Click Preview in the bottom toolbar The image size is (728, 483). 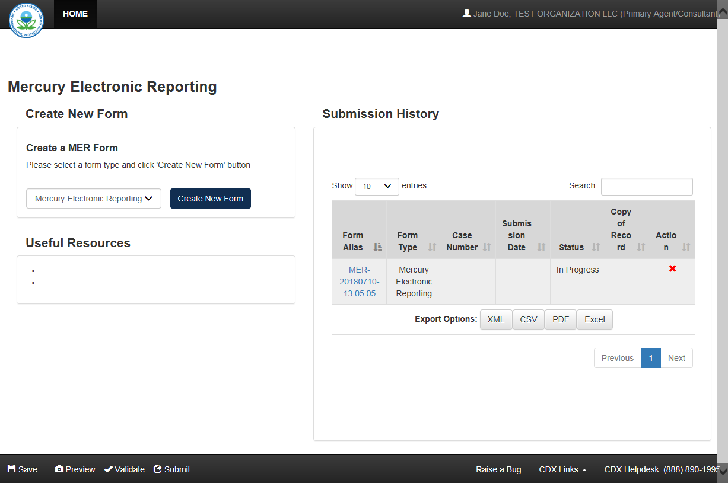(75, 469)
